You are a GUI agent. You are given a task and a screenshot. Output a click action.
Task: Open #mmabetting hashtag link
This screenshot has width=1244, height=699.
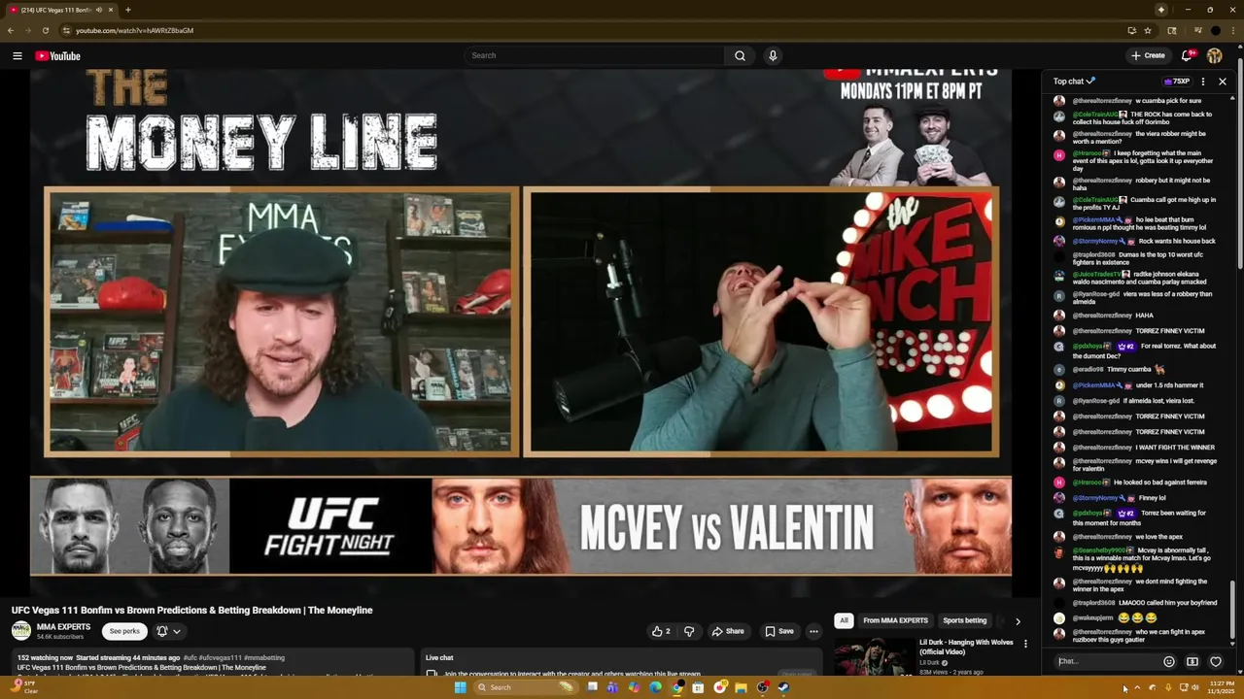[x=264, y=658]
